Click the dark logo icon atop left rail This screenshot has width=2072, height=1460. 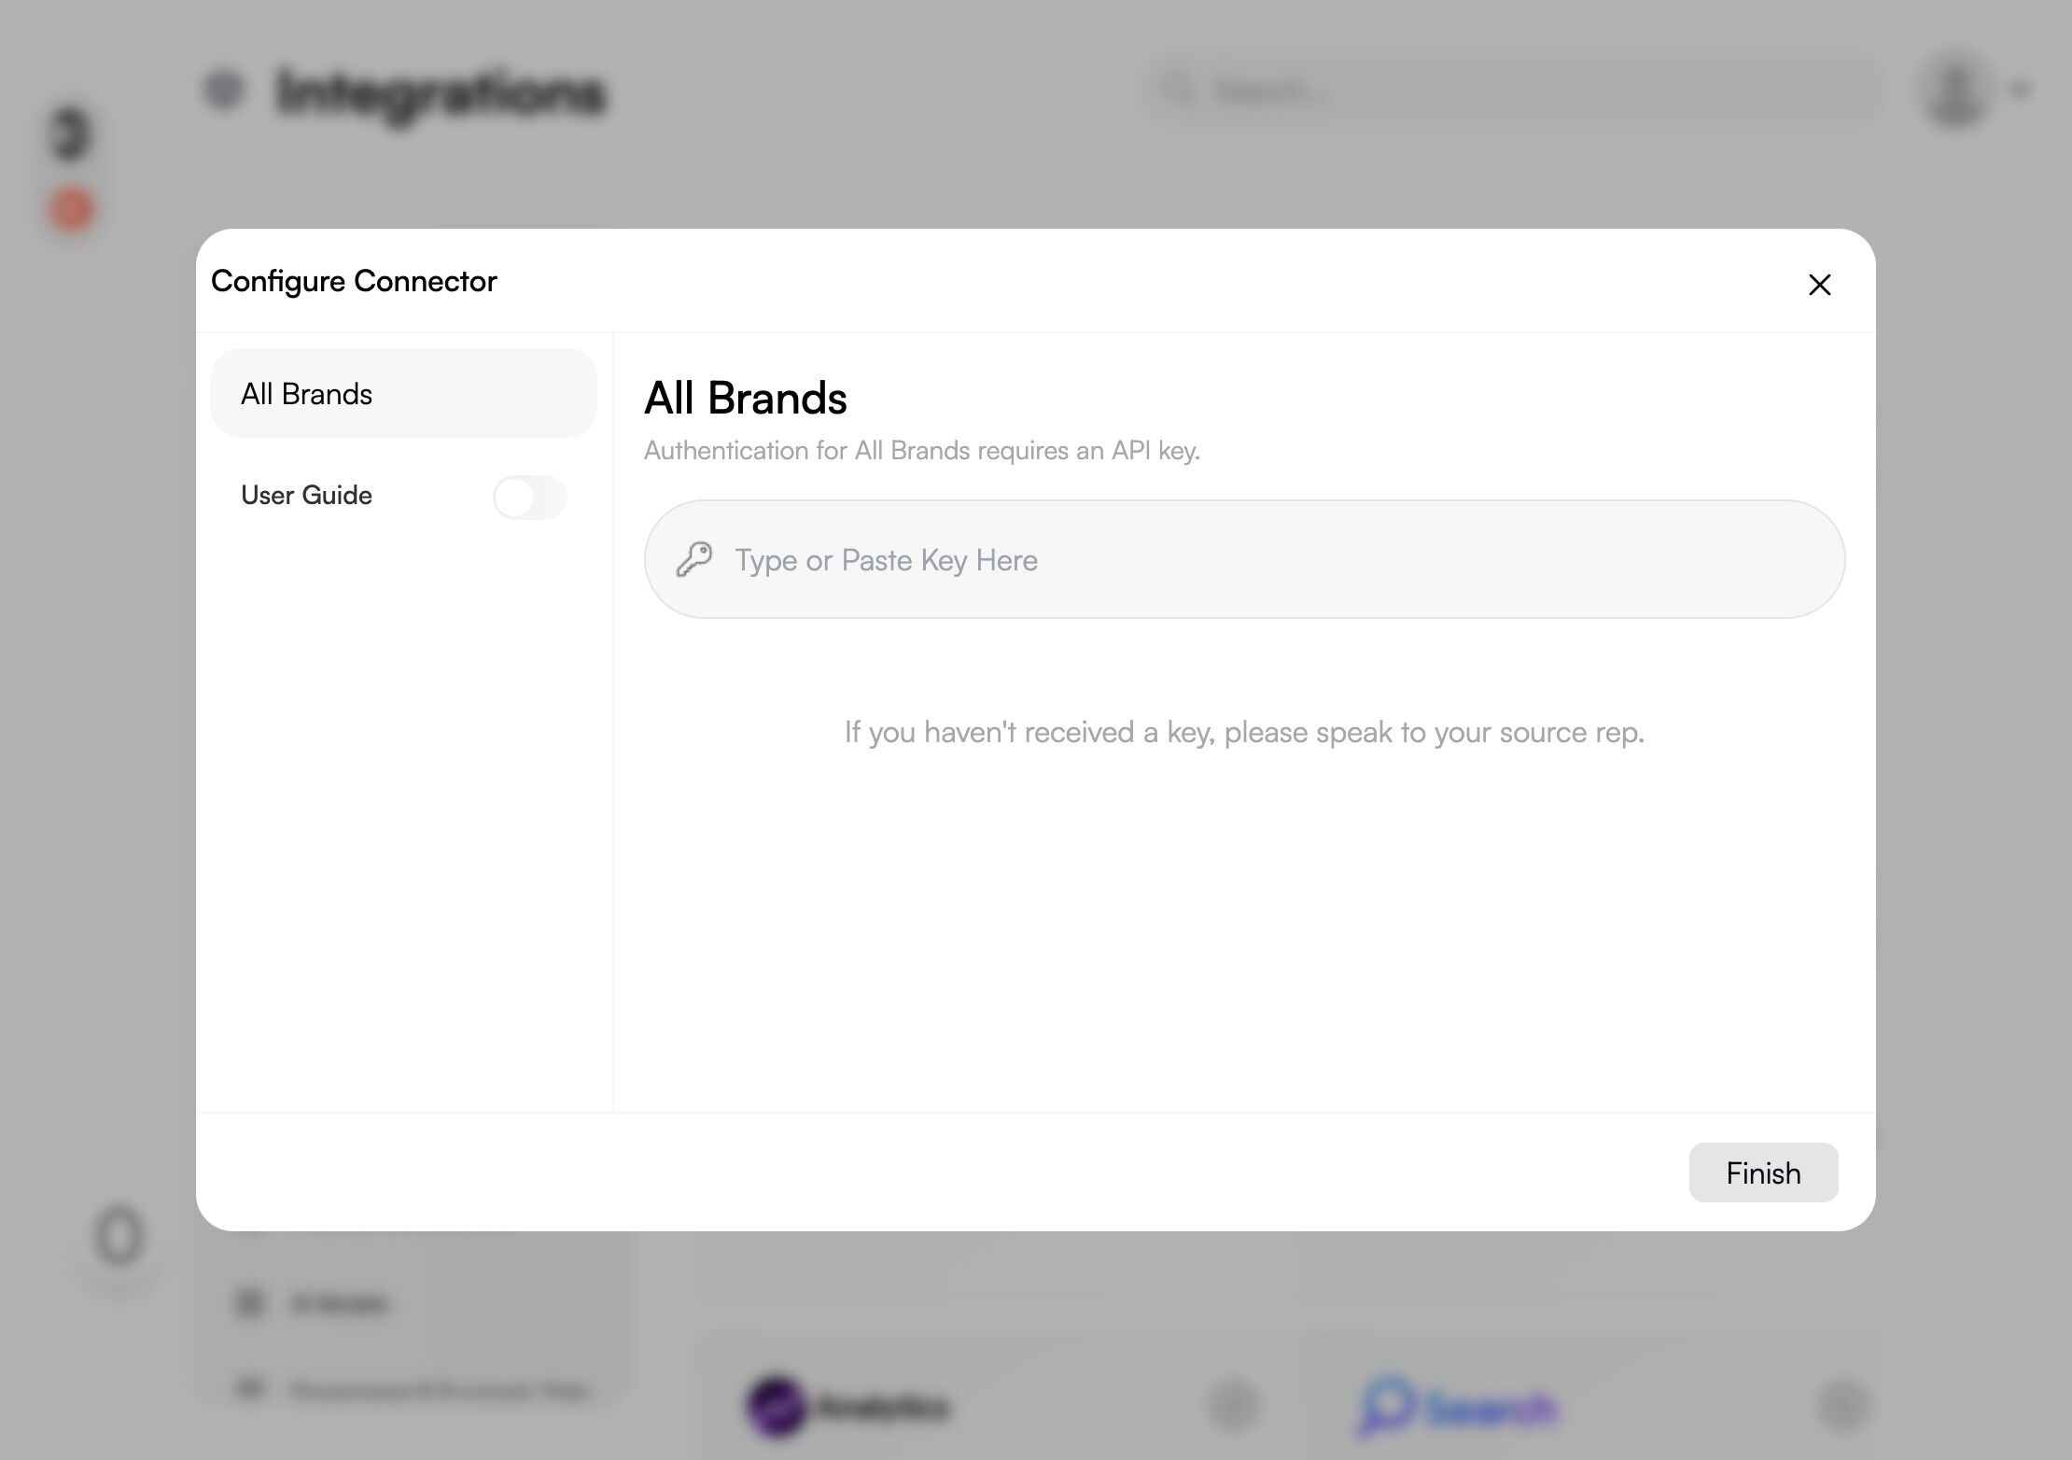[71, 133]
